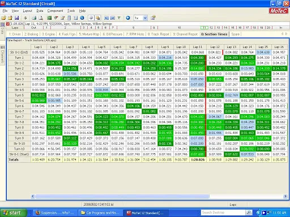
Task: Click the second open-folder toolbar icon
Action: coord(10,18)
